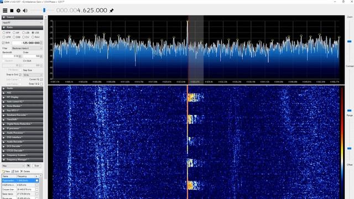Open the frequency group dropdown in Frequency Manager

coord(13,166)
